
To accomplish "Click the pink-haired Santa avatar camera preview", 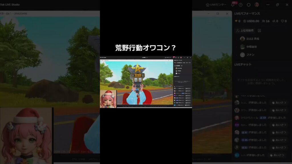I will 26,136.
